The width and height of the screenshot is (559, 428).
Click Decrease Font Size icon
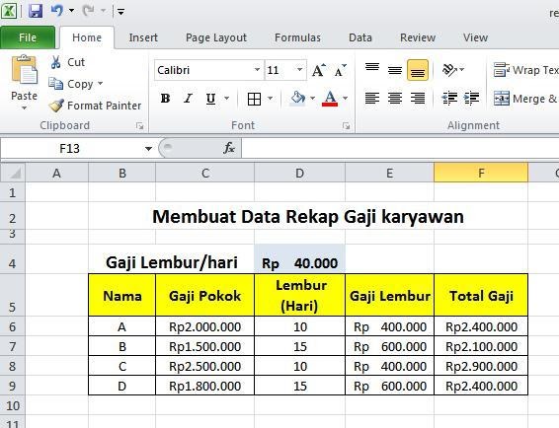pos(340,70)
